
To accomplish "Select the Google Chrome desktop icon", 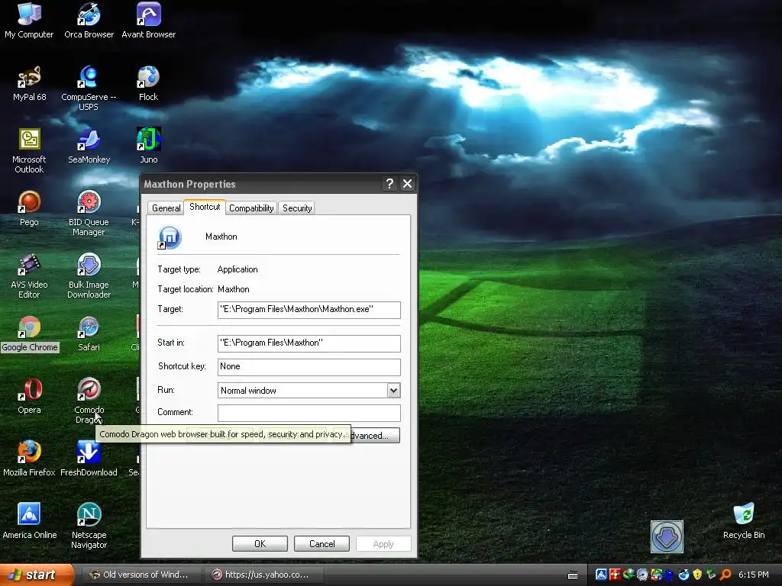I will 30,334.
